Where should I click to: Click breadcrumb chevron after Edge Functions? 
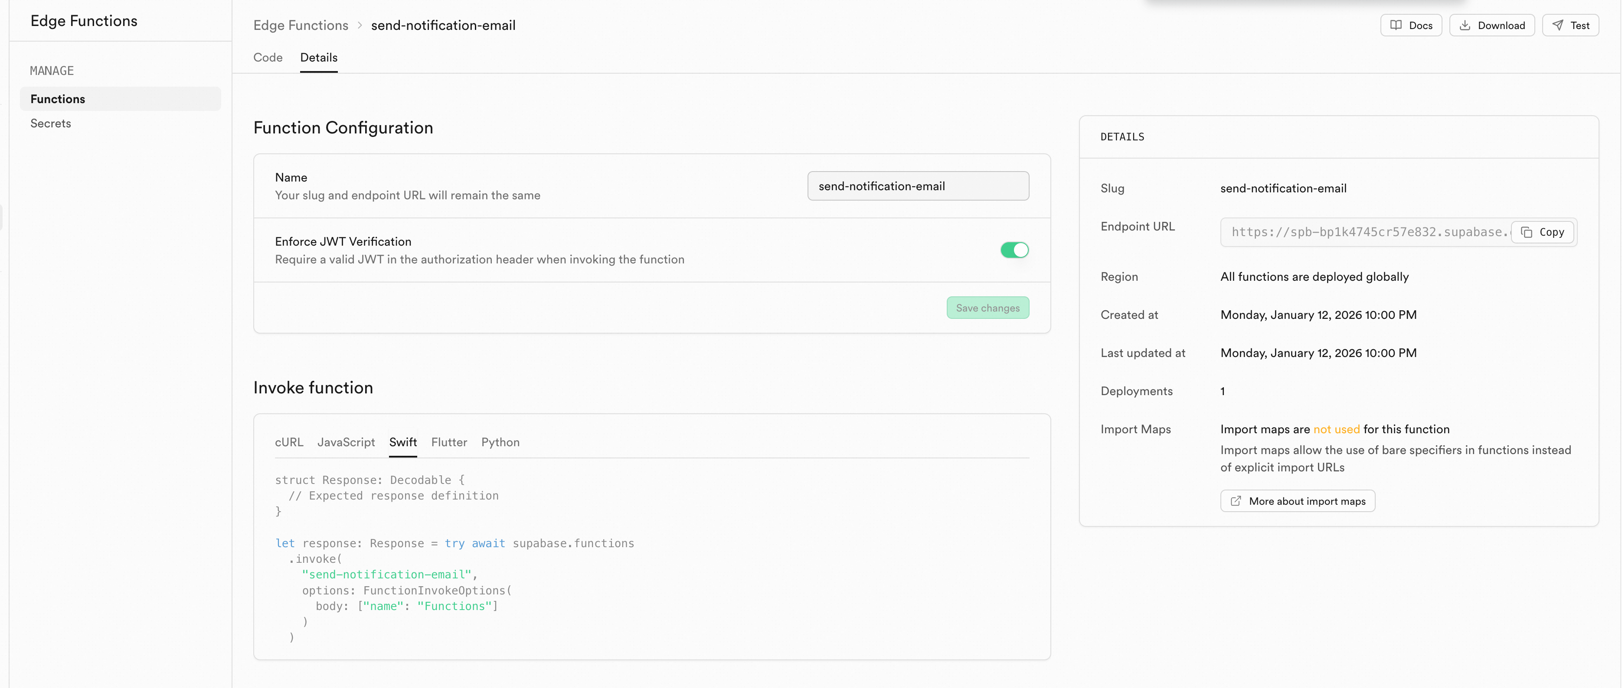360,25
